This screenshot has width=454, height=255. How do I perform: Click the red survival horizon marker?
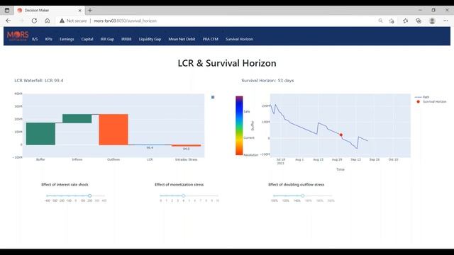[x=341, y=135]
